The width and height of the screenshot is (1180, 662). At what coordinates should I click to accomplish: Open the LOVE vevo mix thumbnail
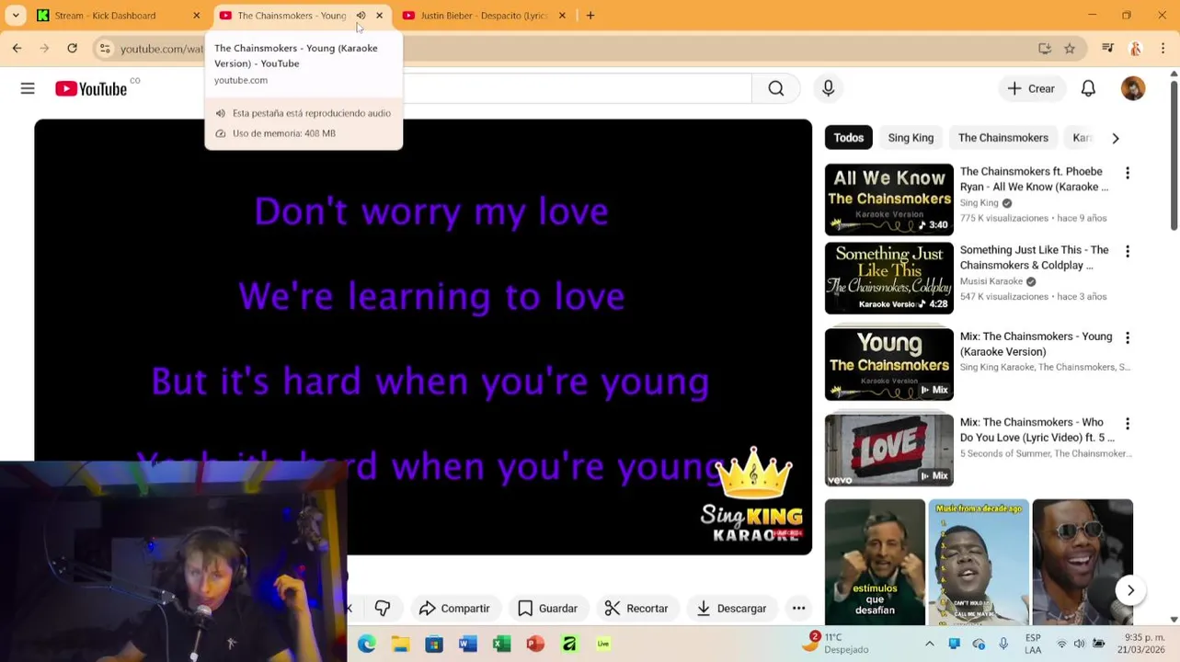(888, 450)
